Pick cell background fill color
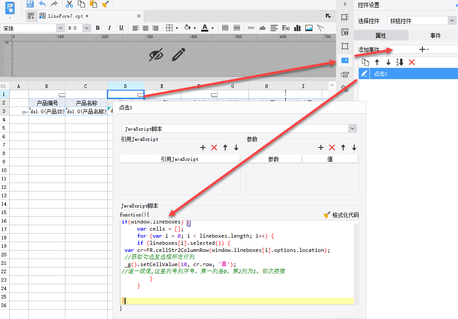Viewport: 458px width, 319px height. (x=187, y=28)
